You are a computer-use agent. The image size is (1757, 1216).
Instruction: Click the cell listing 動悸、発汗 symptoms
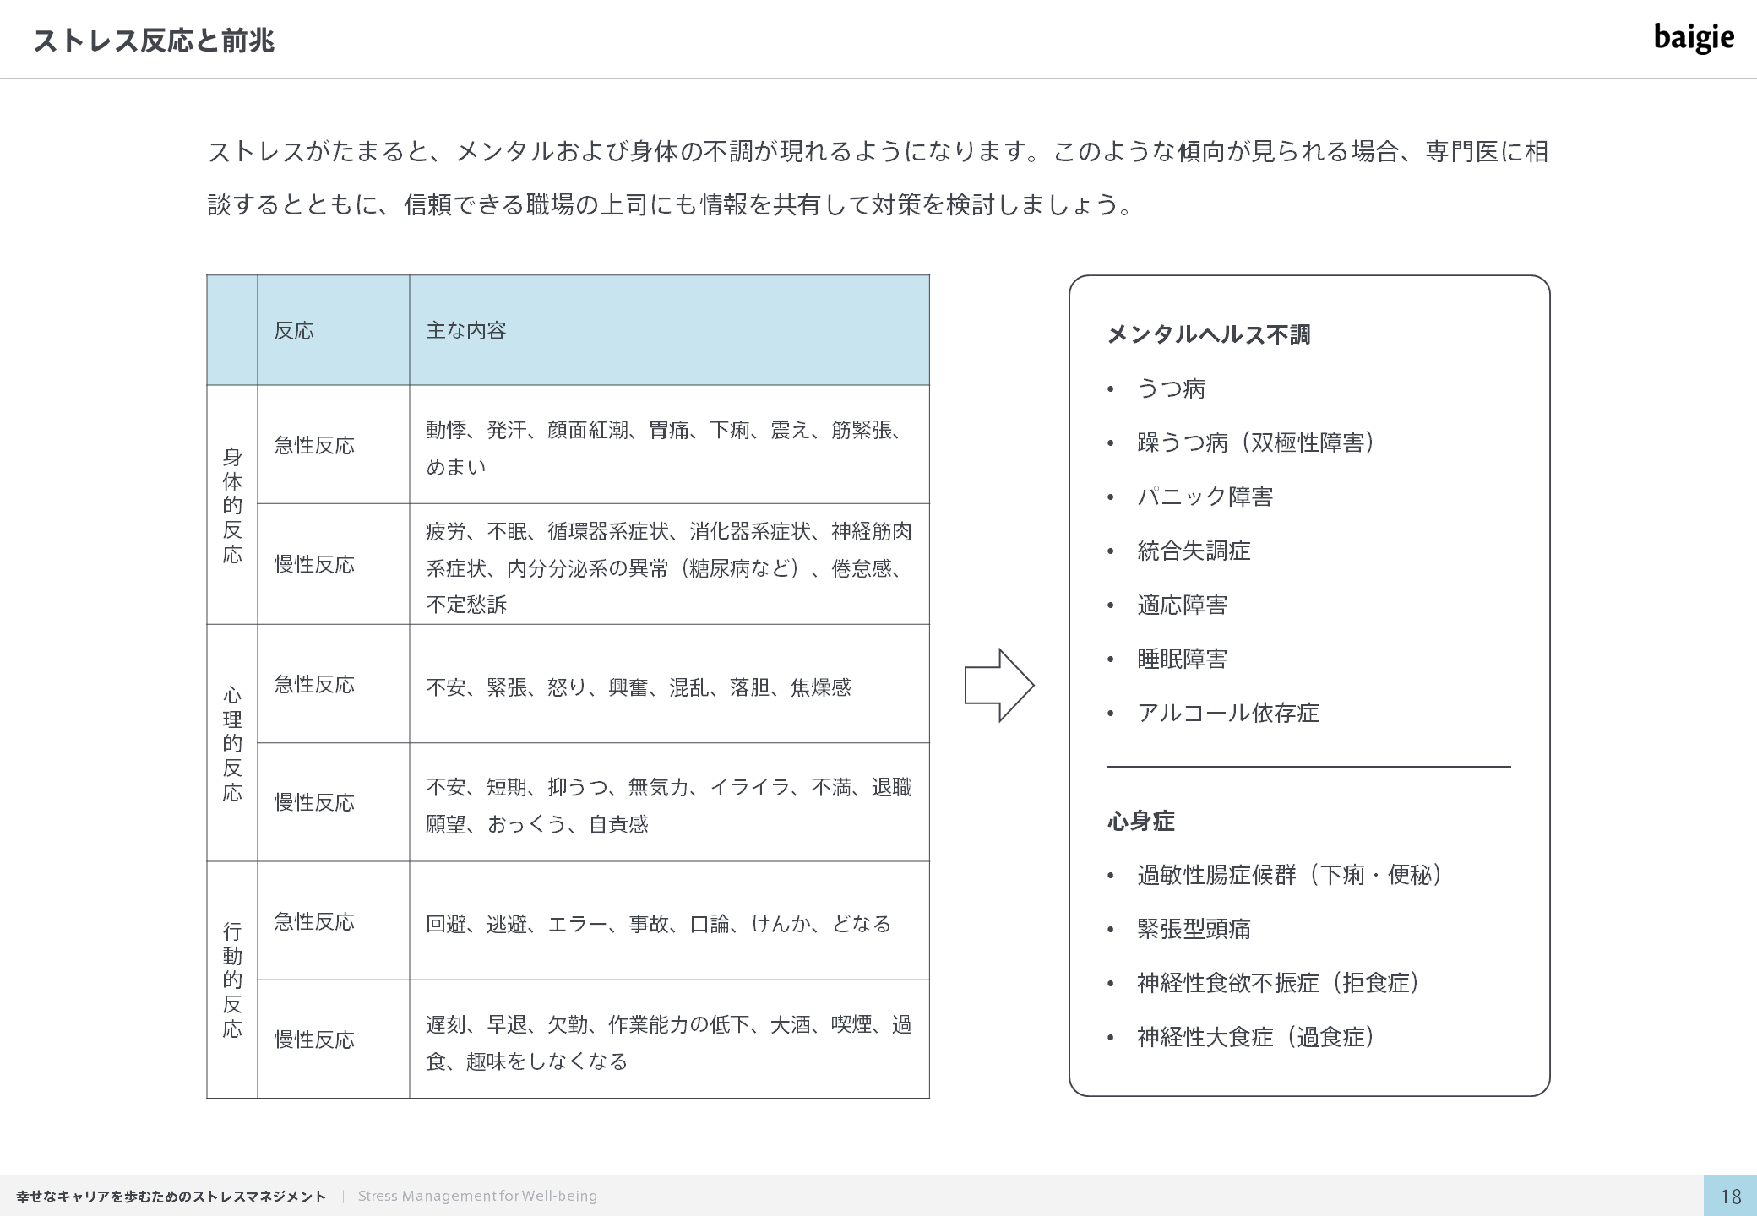[667, 448]
